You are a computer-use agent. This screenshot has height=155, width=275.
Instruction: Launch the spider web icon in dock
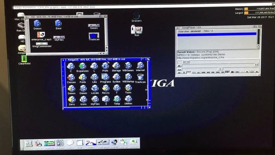[x=60, y=143]
